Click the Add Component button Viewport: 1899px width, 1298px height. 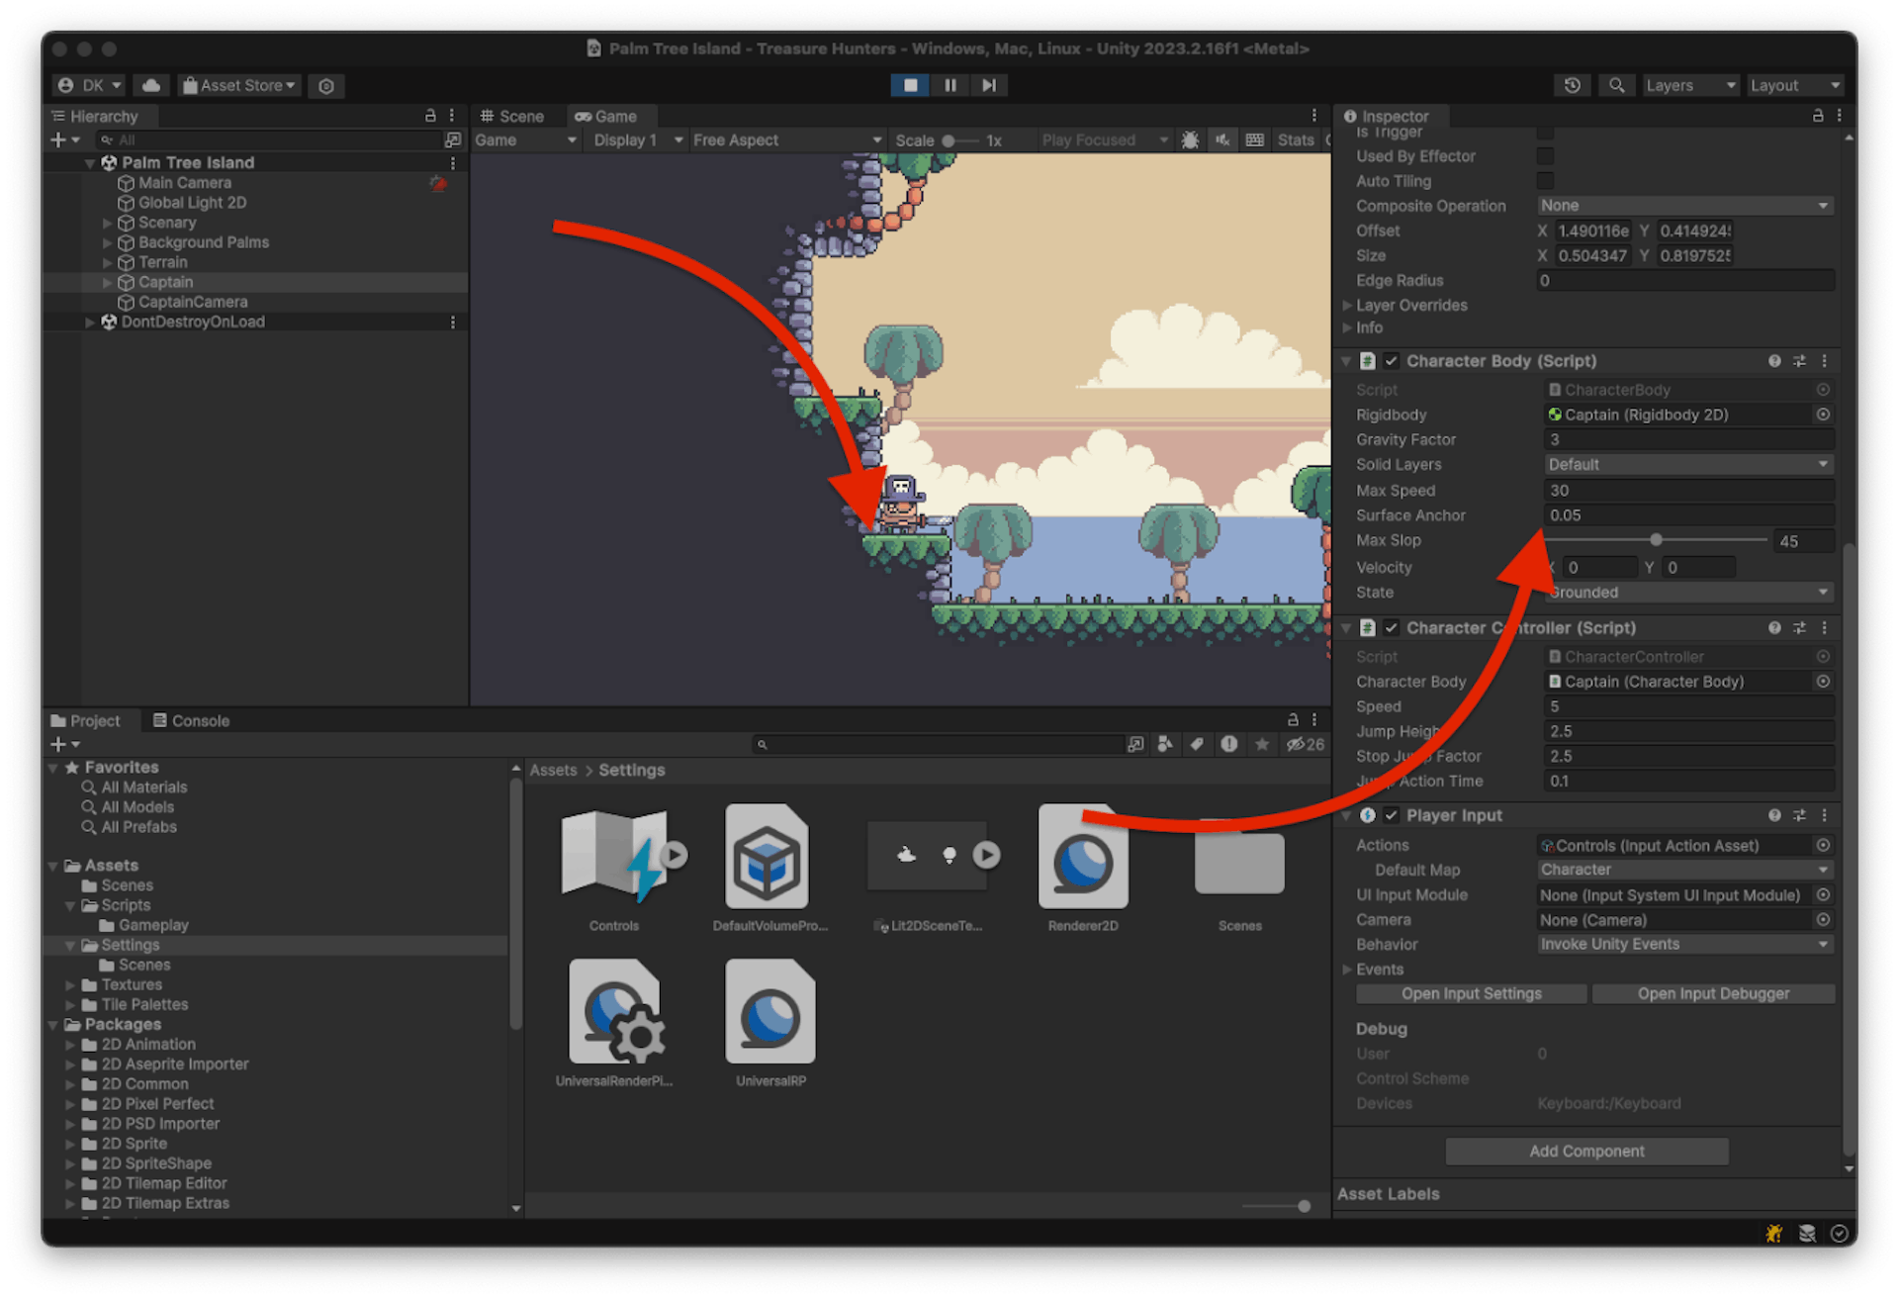point(1586,1151)
